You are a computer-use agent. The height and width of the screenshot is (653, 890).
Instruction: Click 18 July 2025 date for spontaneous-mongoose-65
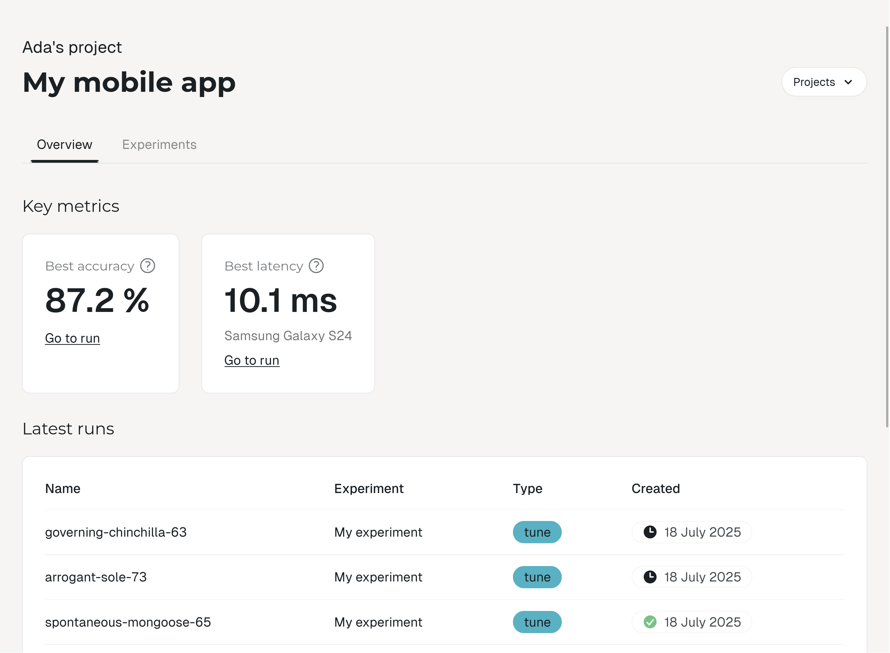pos(703,623)
